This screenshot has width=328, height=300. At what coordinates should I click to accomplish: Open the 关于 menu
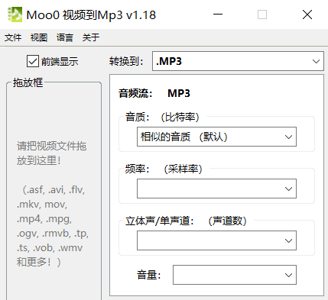[x=91, y=37]
